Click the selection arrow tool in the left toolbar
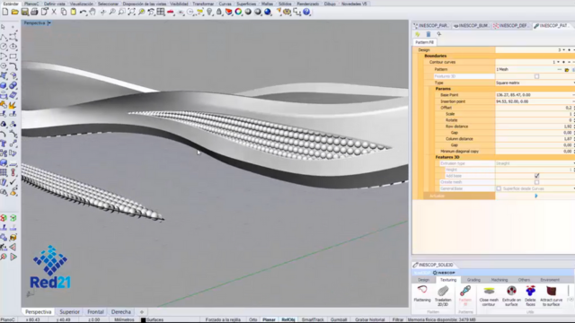This screenshot has height=323, width=575. 4,27
